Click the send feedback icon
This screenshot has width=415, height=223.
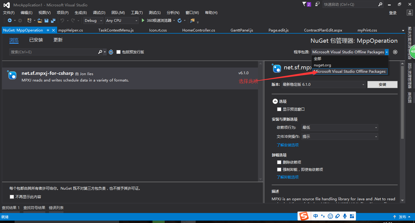click(317, 4)
